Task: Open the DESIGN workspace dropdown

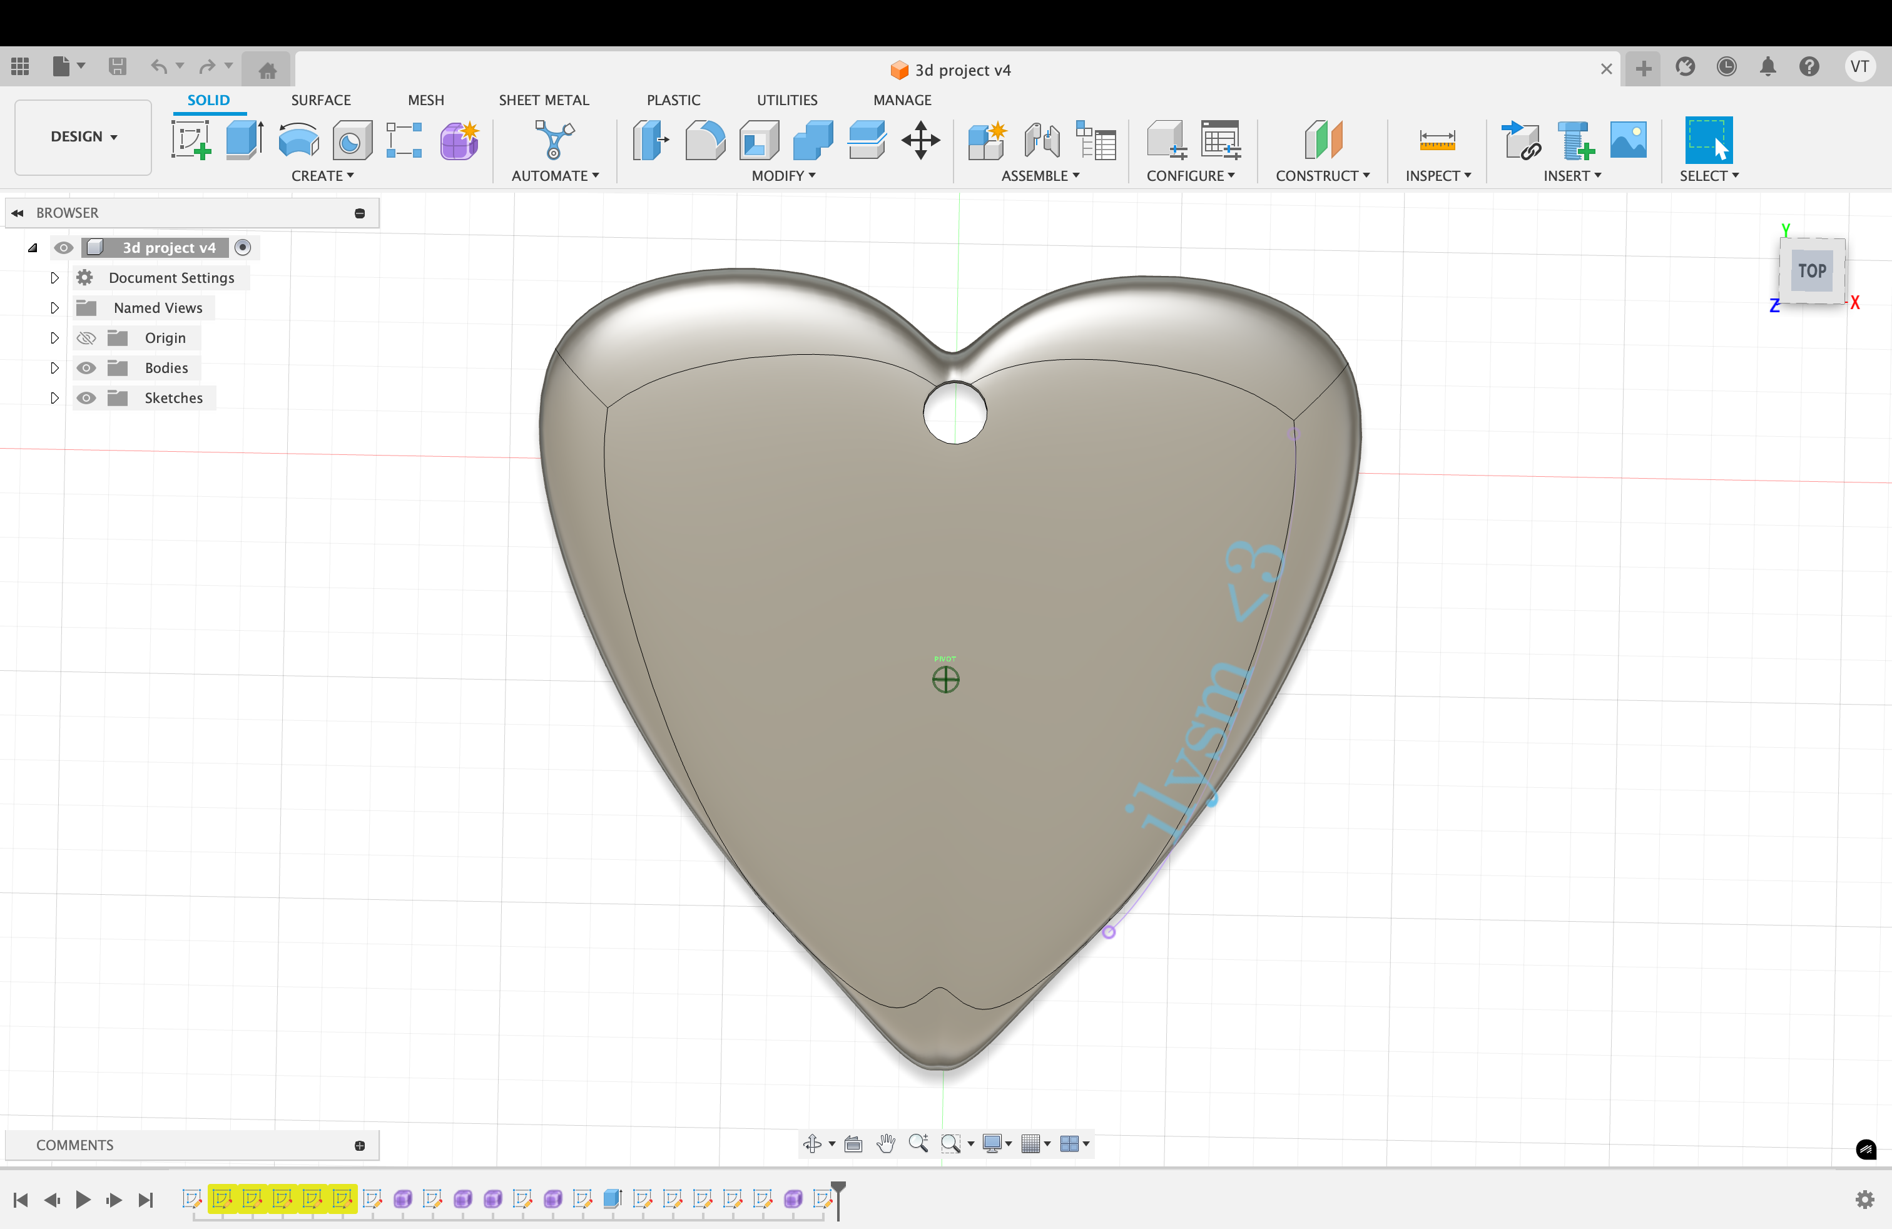Action: [x=83, y=137]
